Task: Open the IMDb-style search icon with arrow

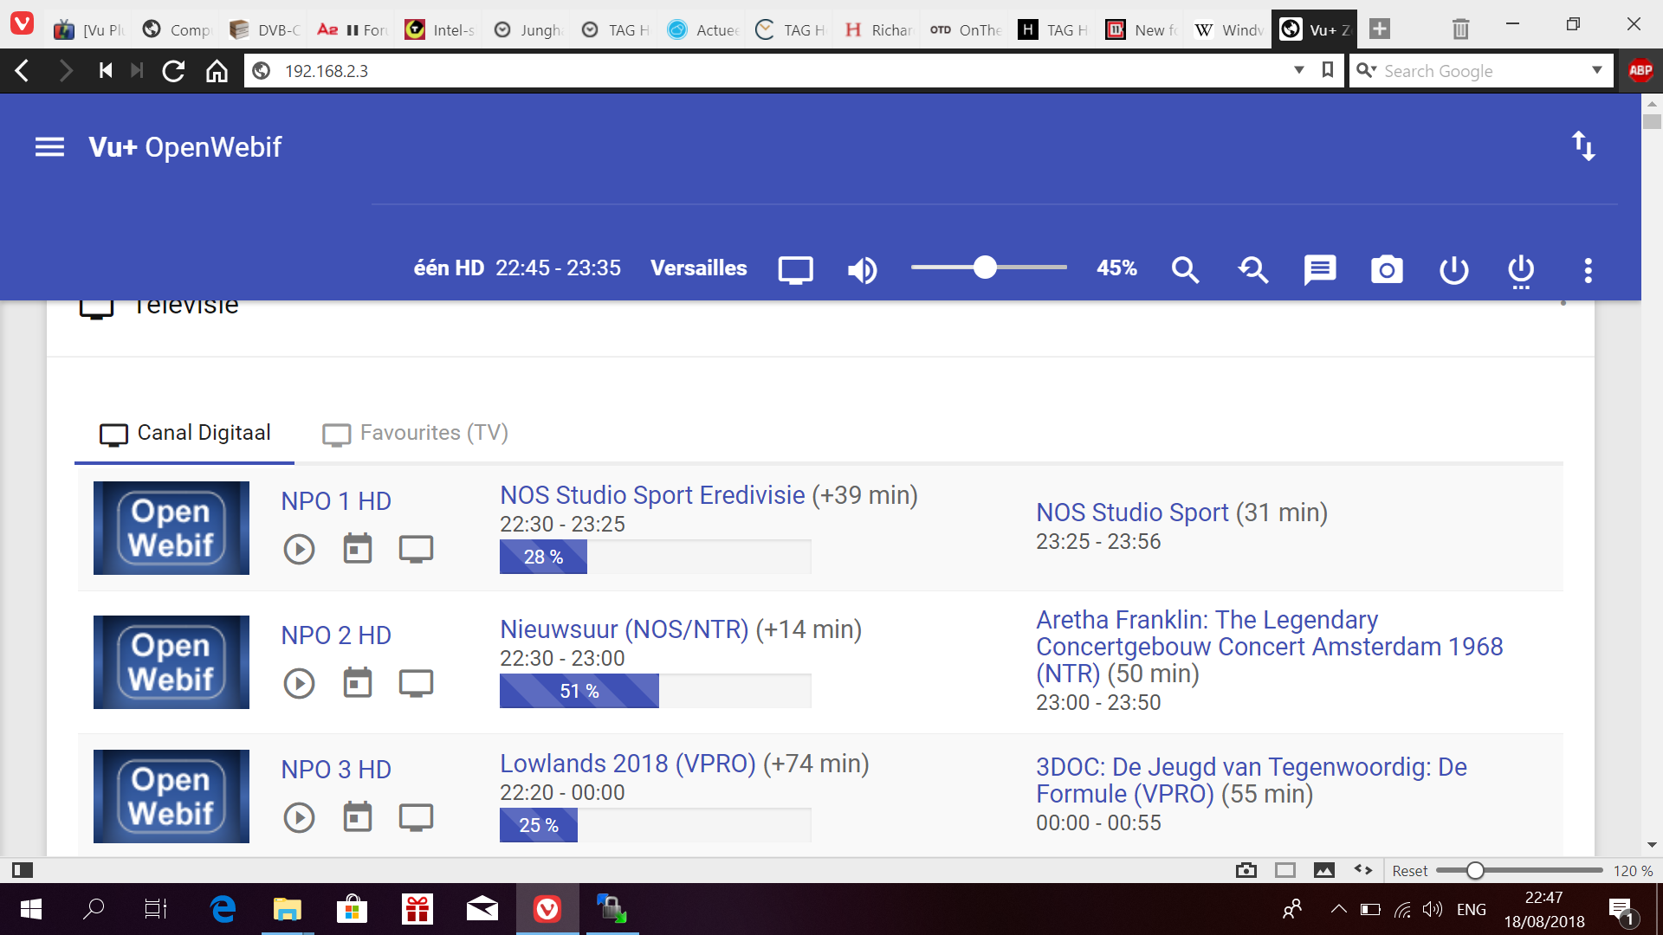Action: tap(1252, 270)
